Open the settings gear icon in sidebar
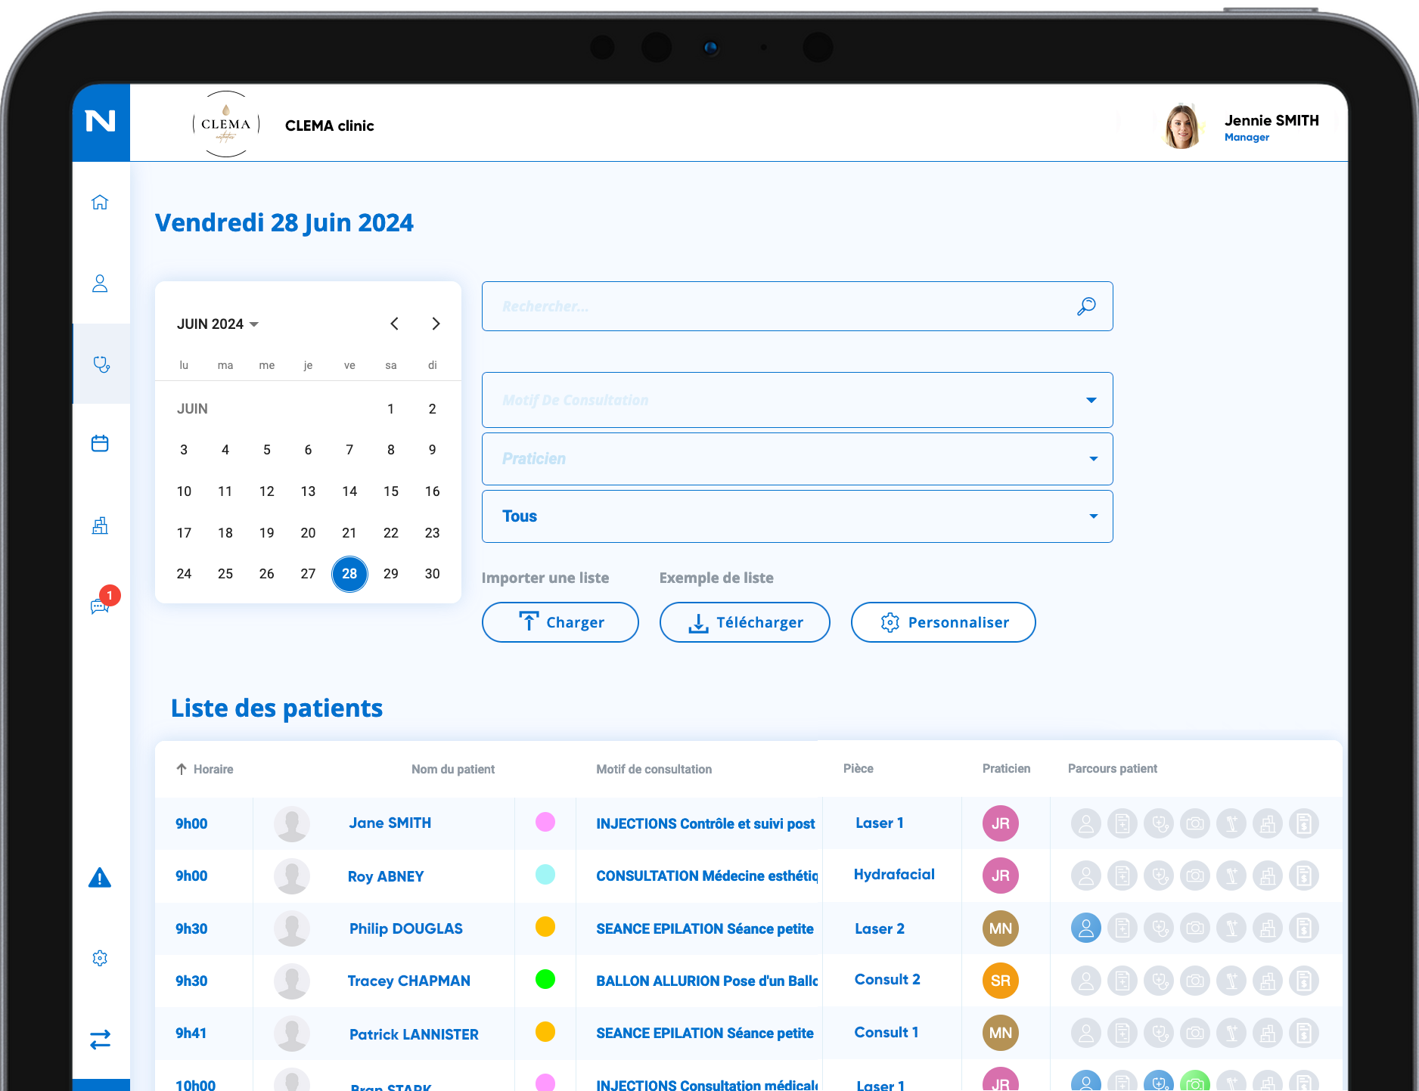Screen dimensions: 1419x1091 coord(100,958)
